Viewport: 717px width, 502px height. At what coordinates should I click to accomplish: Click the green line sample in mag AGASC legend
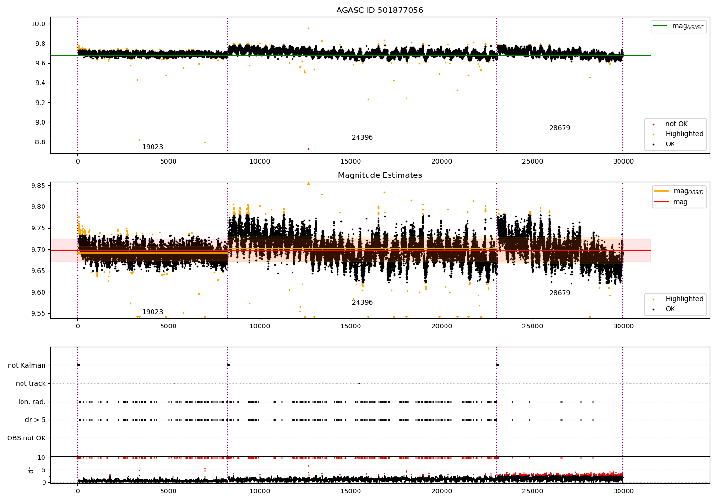pyautogui.click(x=661, y=26)
